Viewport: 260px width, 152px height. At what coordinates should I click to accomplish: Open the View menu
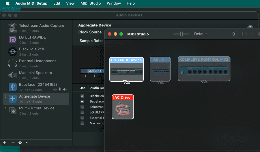click(70, 3)
